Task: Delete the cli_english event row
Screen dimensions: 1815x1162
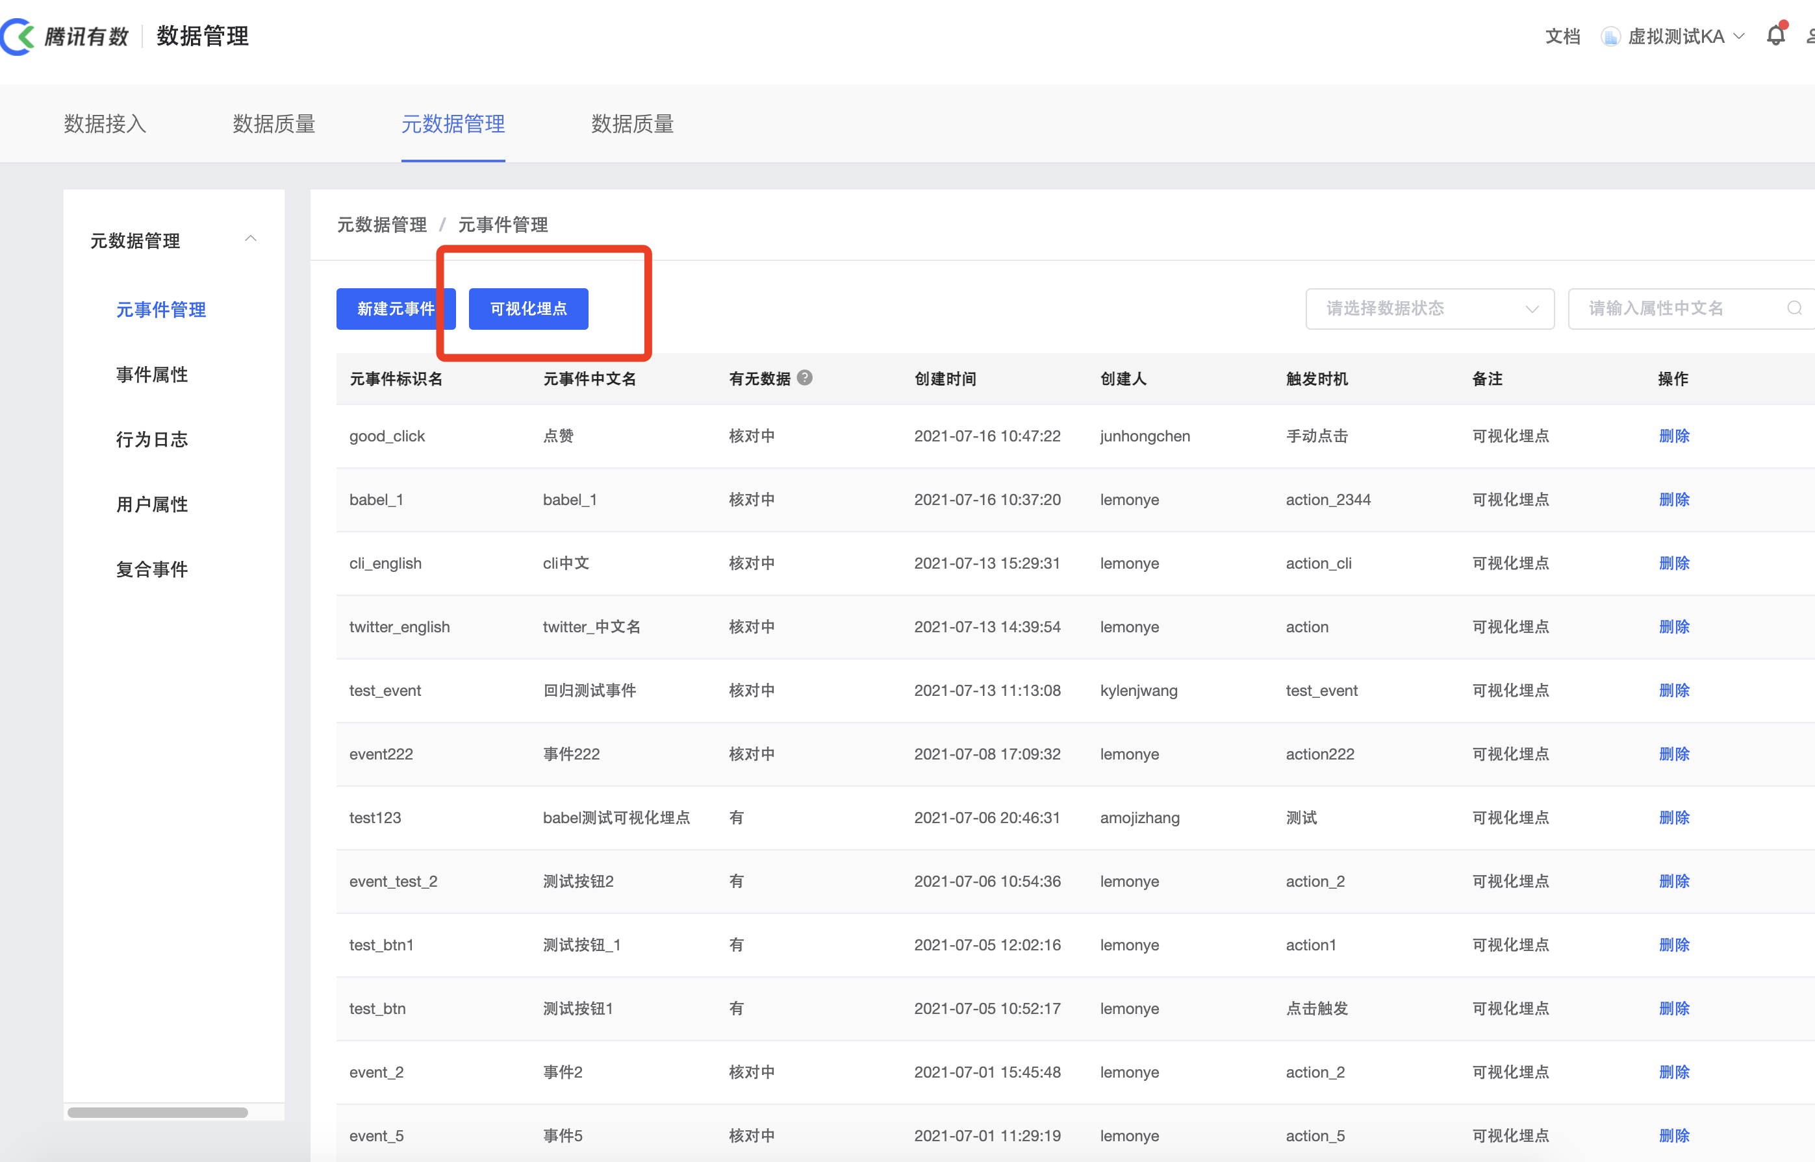Action: (x=1674, y=563)
